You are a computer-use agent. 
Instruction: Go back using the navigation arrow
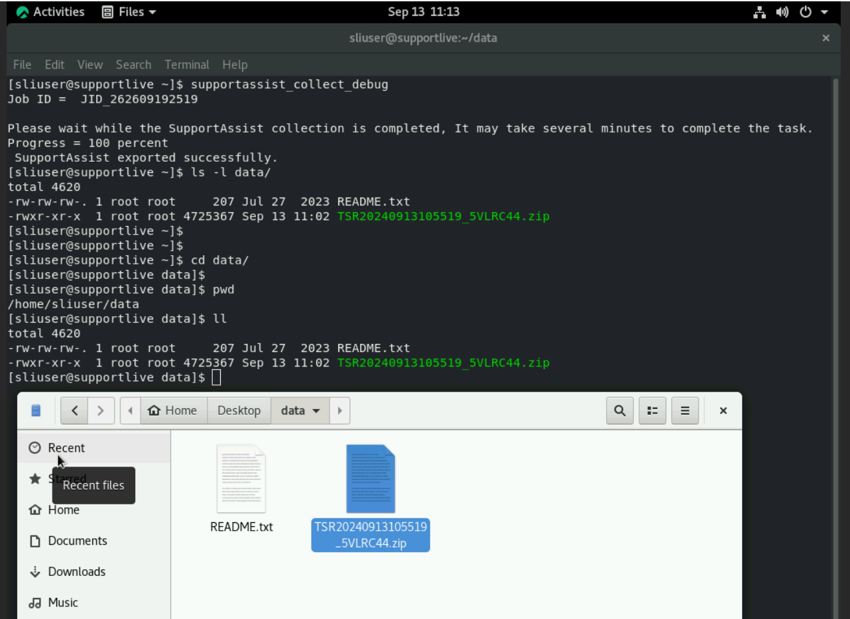[74, 410]
